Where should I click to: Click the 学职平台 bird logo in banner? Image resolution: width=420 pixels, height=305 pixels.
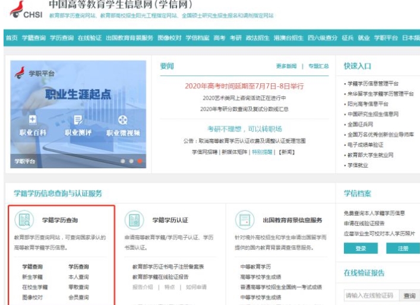pos(20,73)
